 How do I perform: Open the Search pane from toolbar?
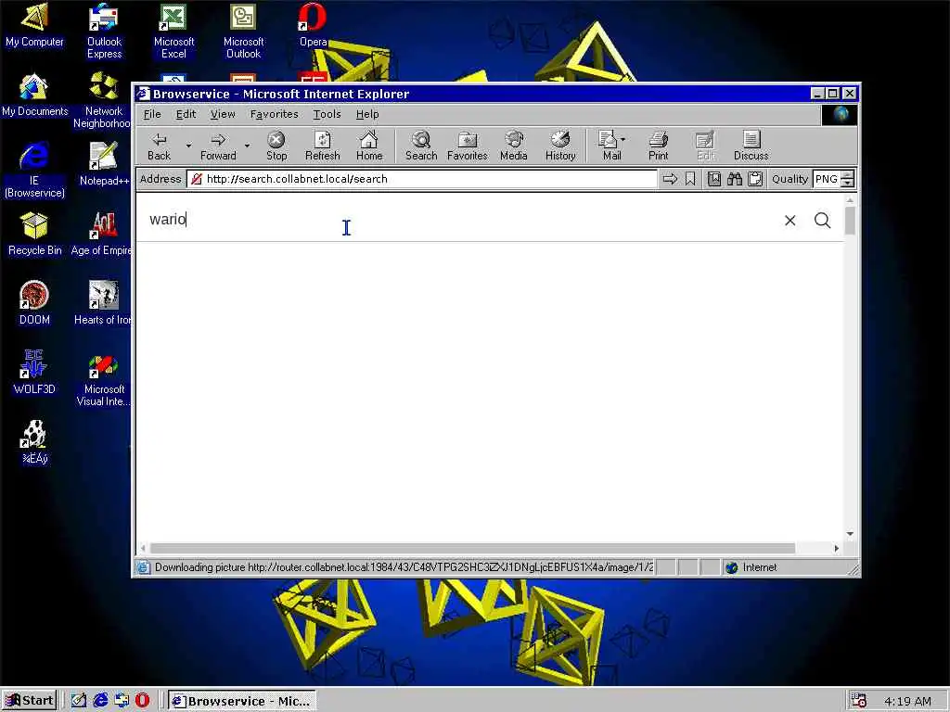point(421,146)
